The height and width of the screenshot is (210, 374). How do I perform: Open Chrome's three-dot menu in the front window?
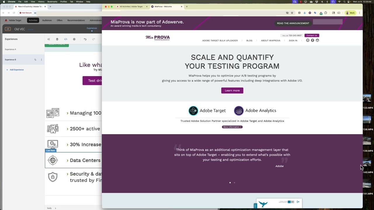point(360,13)
